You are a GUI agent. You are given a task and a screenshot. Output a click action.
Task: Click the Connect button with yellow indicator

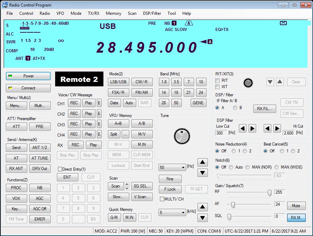coord(28,88)
